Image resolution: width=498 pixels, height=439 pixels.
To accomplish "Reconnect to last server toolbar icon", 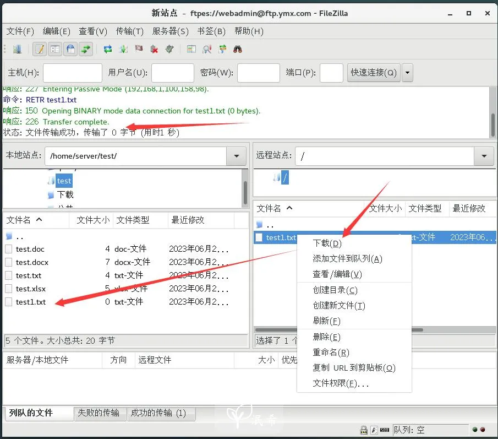I will pos(169,49).
